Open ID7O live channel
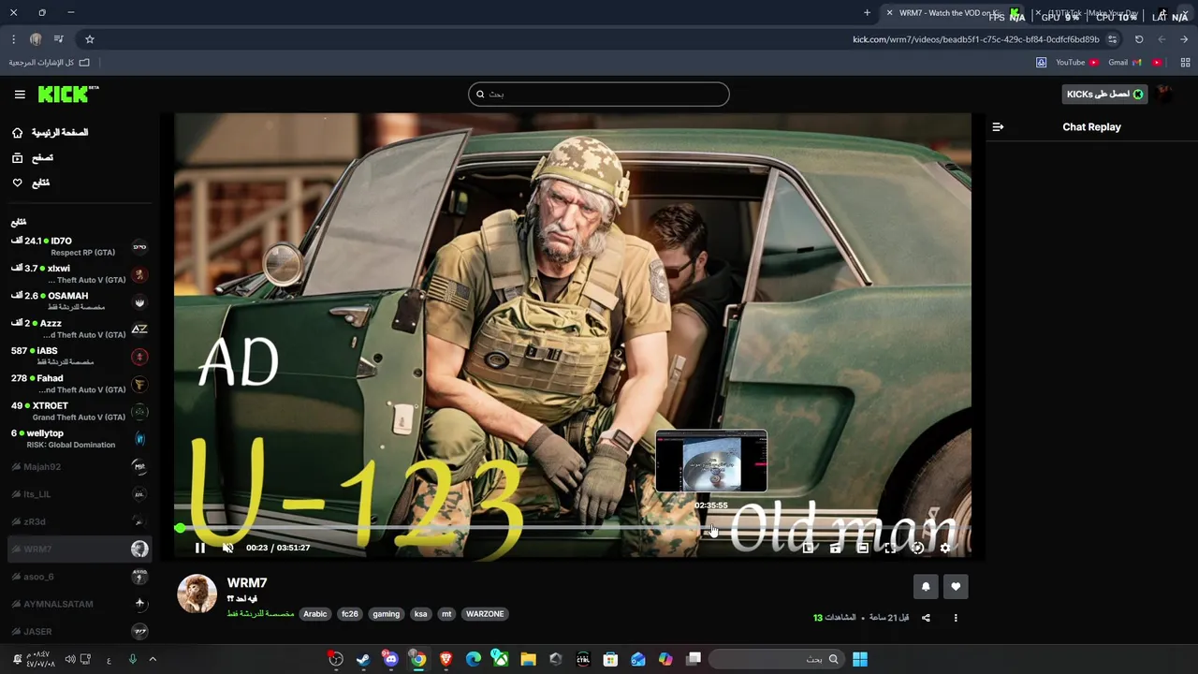Screen dimensions: 1198x674 [79, 246]
